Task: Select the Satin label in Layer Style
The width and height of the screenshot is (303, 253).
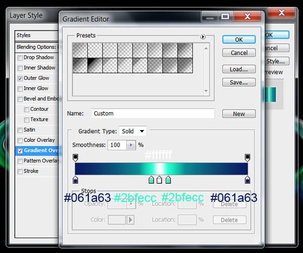Action: tap(29, 130)
